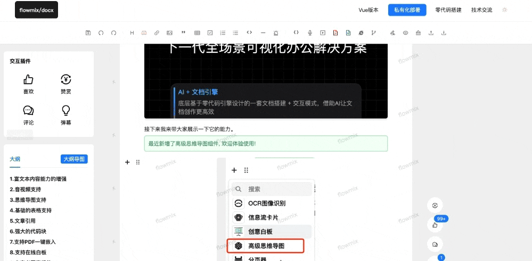Image resolution: width=532 pixels, height=261 pixels.
Task: Go to outline item 6.强大的代码块
Action: click(28, 232)
